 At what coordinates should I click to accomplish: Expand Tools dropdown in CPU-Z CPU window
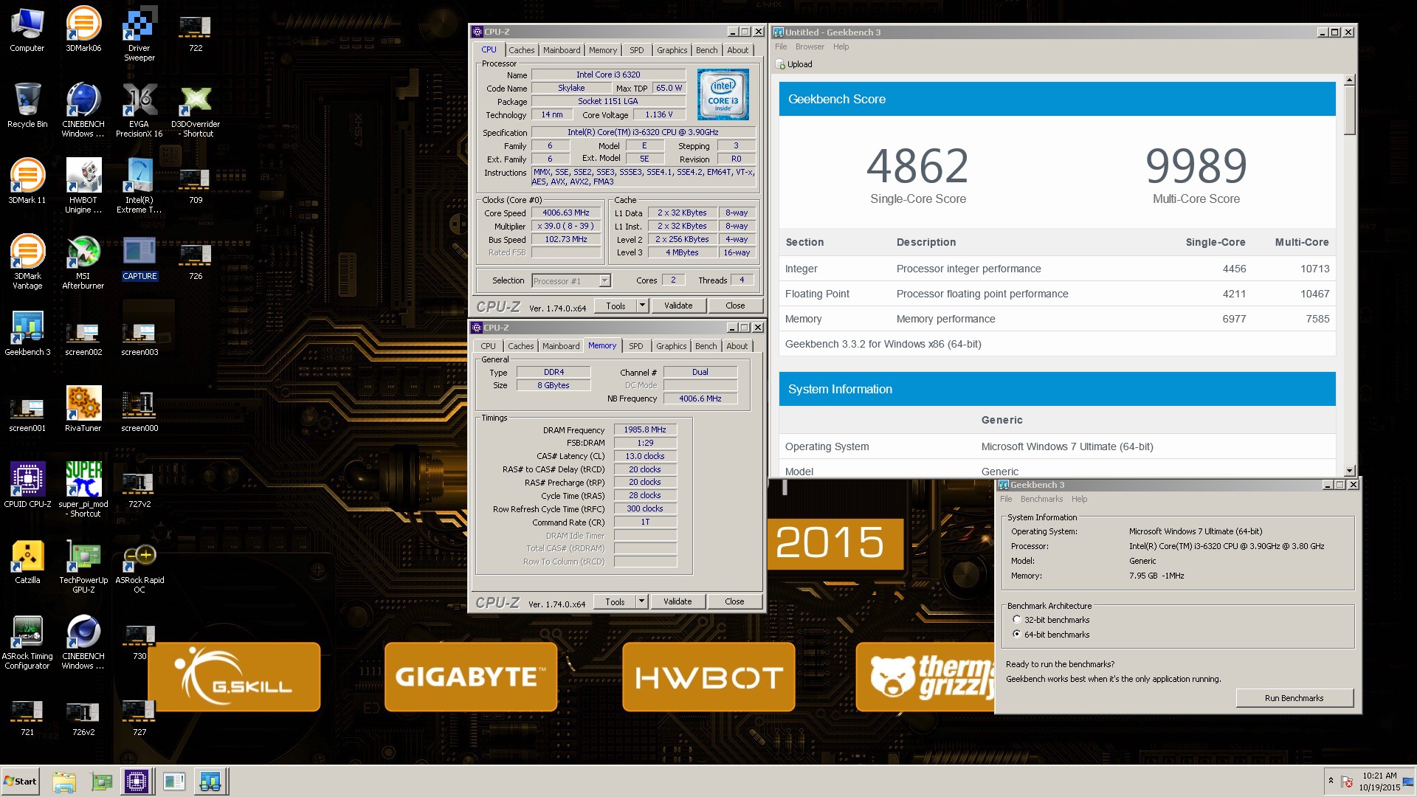tap(642, 306)
